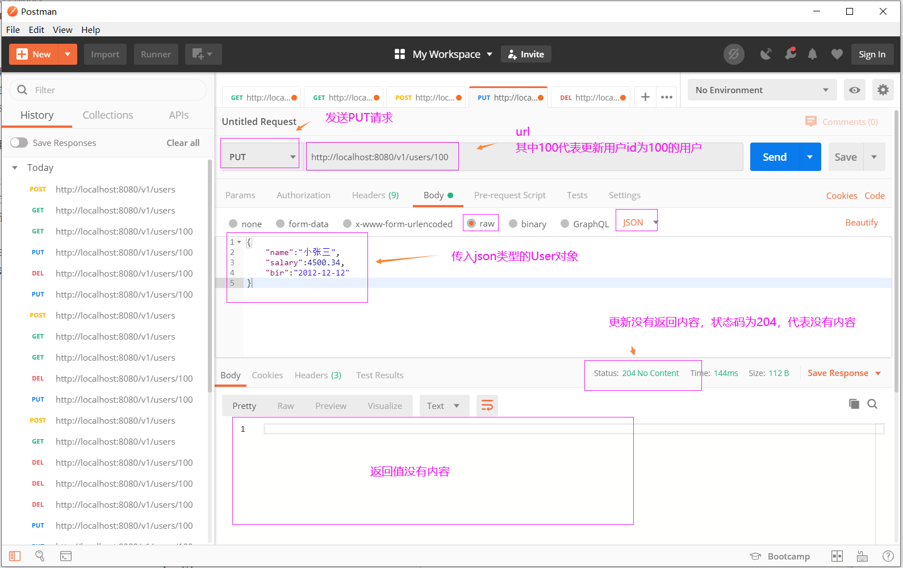This screenshot has width=903, height=568.
Task: Open the New button dropdown arrow
Action: 68,54
